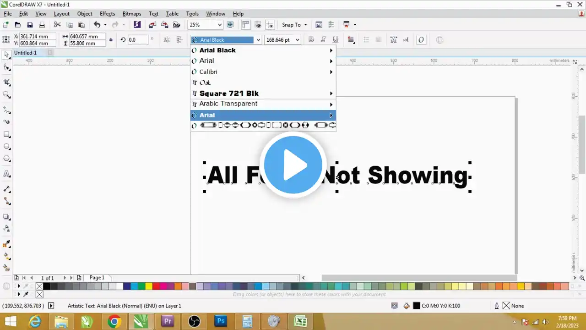The image size is (586, 330).
Task: Open the File menu
Action: [x=8, y=14]
